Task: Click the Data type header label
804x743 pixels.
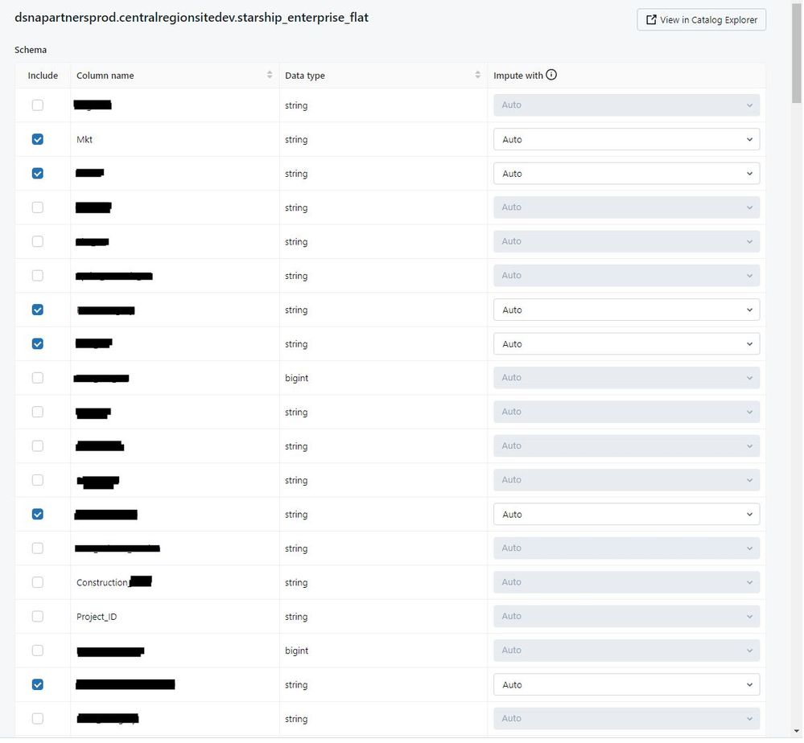Action: tap(305, 76)
